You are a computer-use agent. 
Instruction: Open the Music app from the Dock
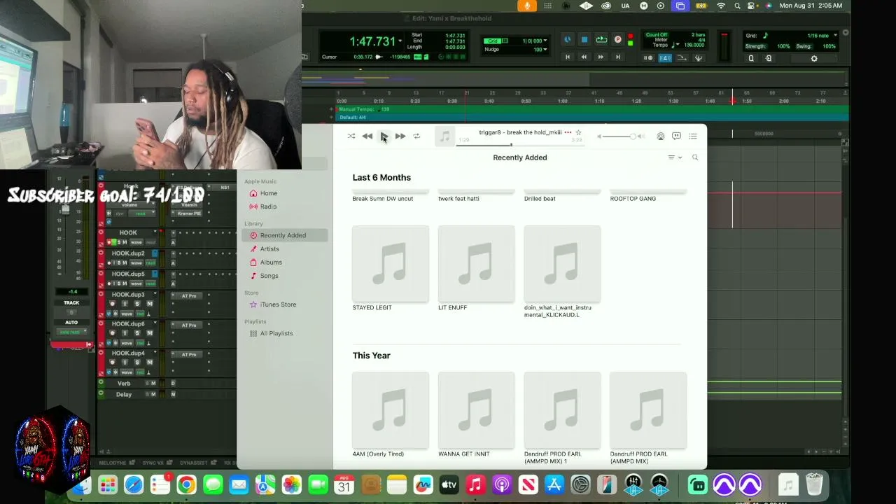(475, 484)
